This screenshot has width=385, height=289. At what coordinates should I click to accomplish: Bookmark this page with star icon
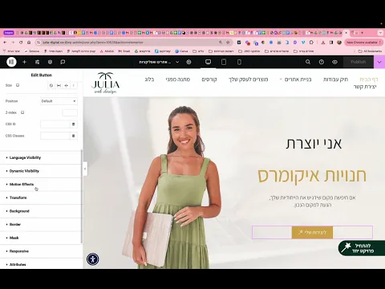coord(228,43)
